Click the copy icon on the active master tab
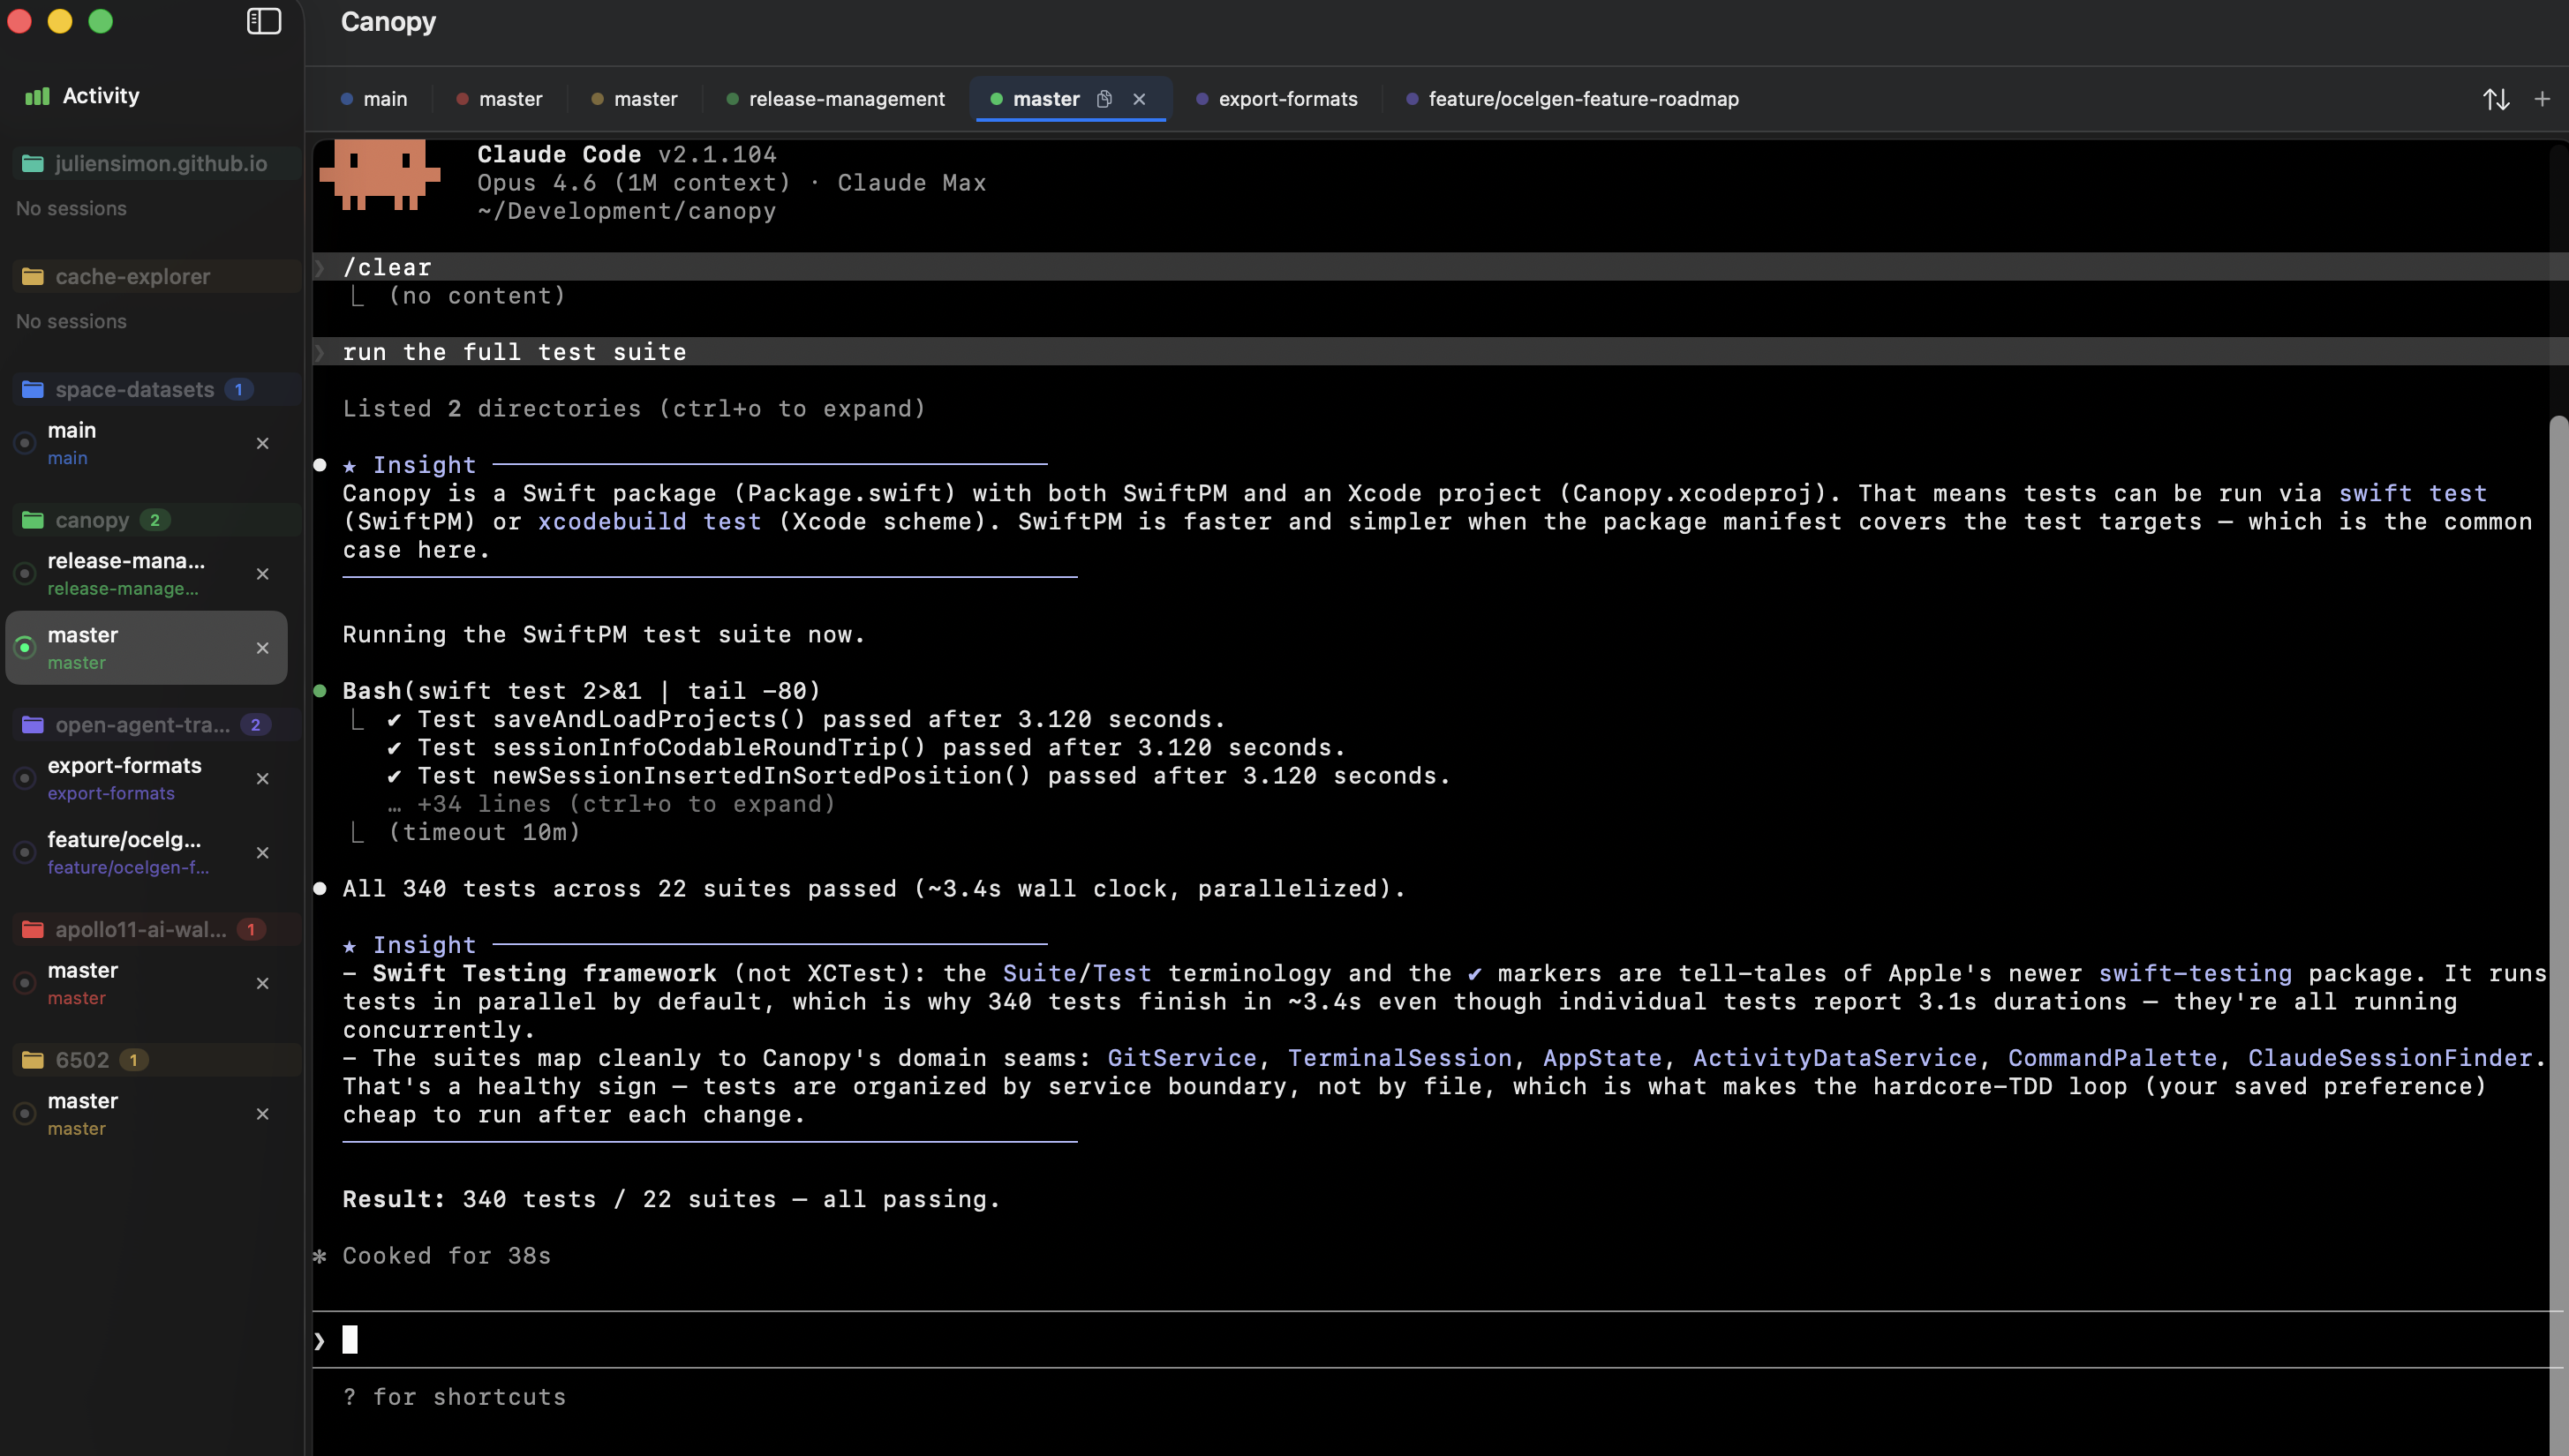Screen dimensions: 2569x1456 [x=1104, y=99]
